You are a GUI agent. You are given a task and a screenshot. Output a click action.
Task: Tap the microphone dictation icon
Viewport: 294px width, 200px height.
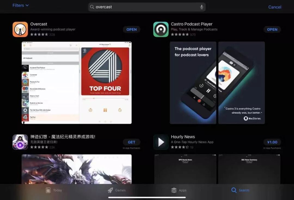click(x=201, y=7)
